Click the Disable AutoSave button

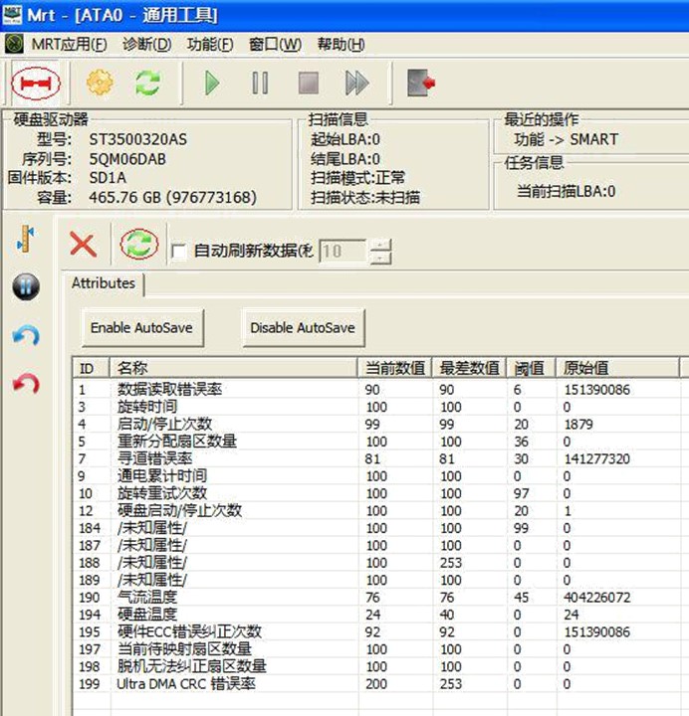click(302, 327)
